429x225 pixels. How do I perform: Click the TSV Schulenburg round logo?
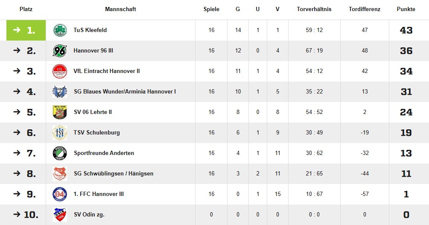[x=60, y=132]
